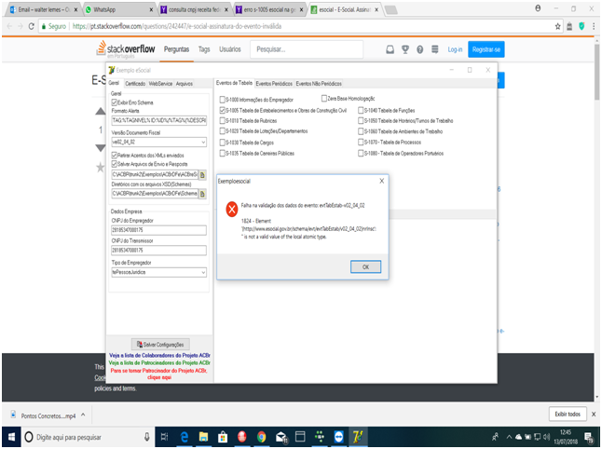Check S-1070 Tabela de Processos
The image size is (602, 449).
pos(361,142)
